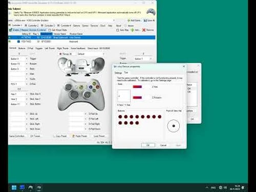Switch to Controller 4 tab
The height and width of the screenshot is (192, 256).
[64, 26]
